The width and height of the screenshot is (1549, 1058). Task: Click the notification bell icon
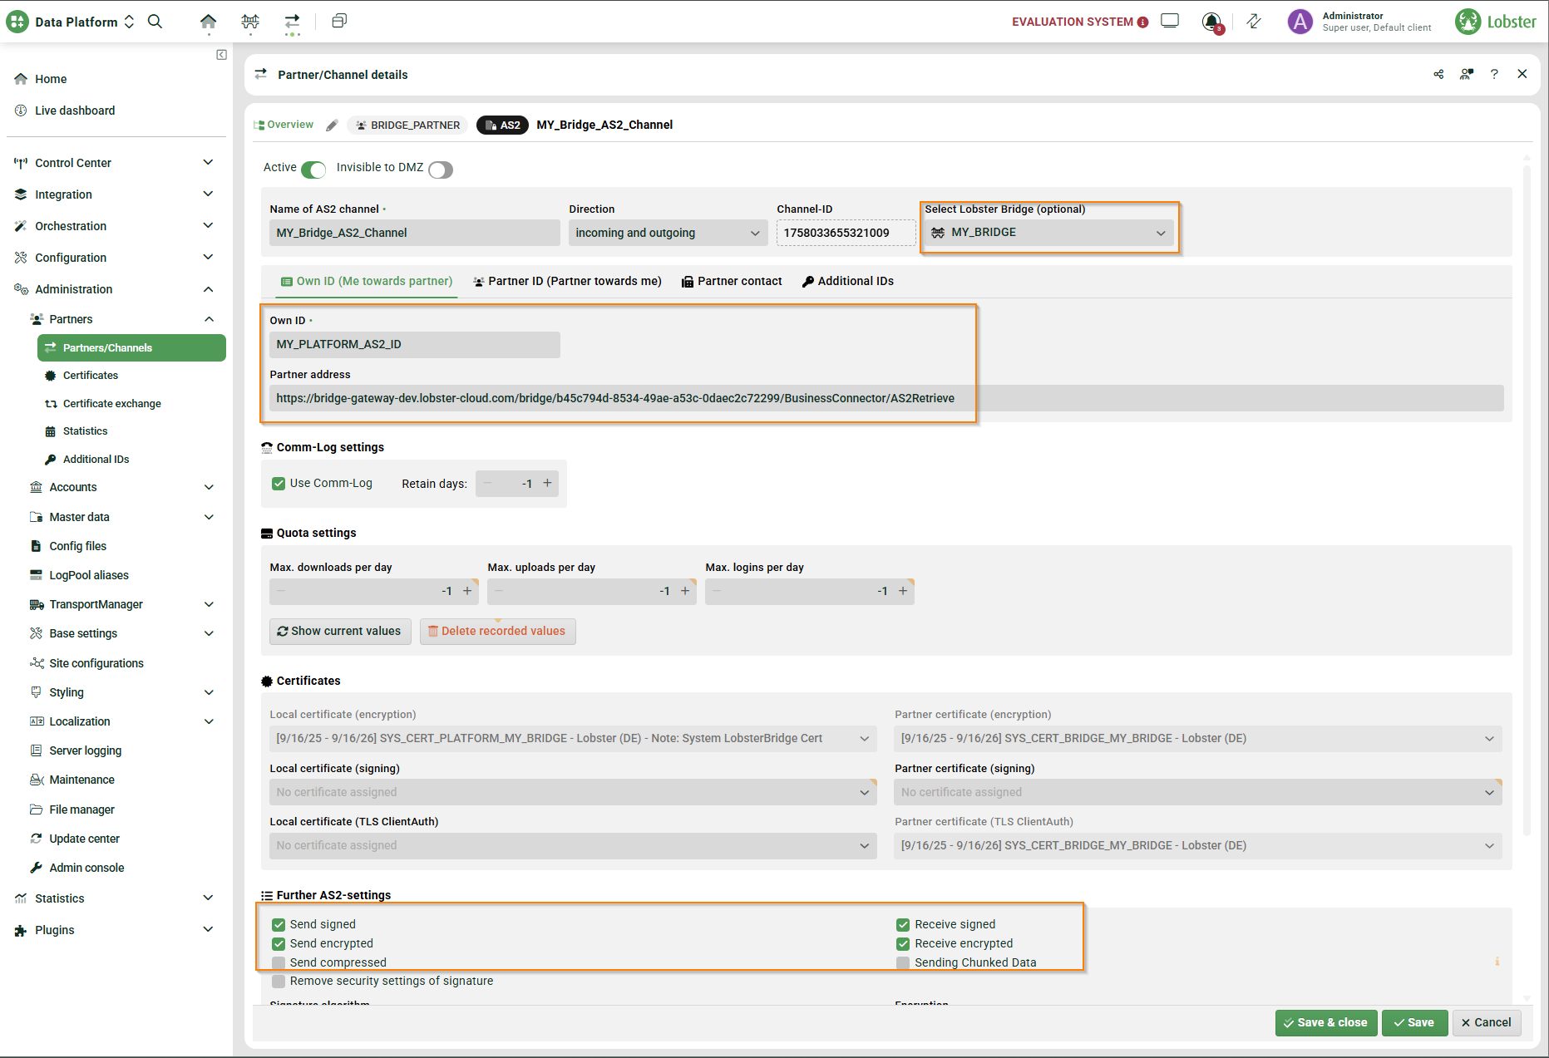[1211, 22]
